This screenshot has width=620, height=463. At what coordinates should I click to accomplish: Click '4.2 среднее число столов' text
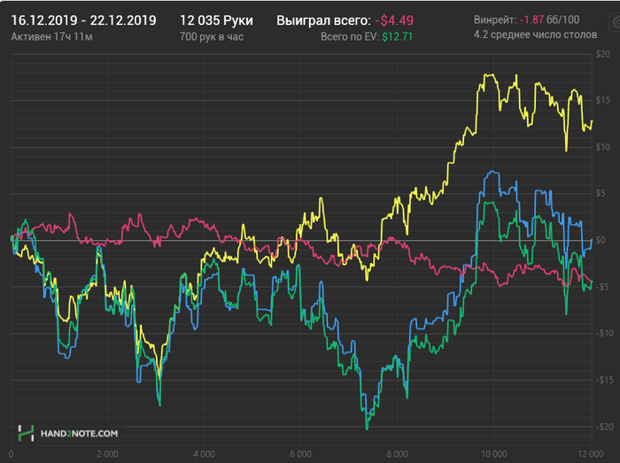pyautogui.click(x=535, y=35)
